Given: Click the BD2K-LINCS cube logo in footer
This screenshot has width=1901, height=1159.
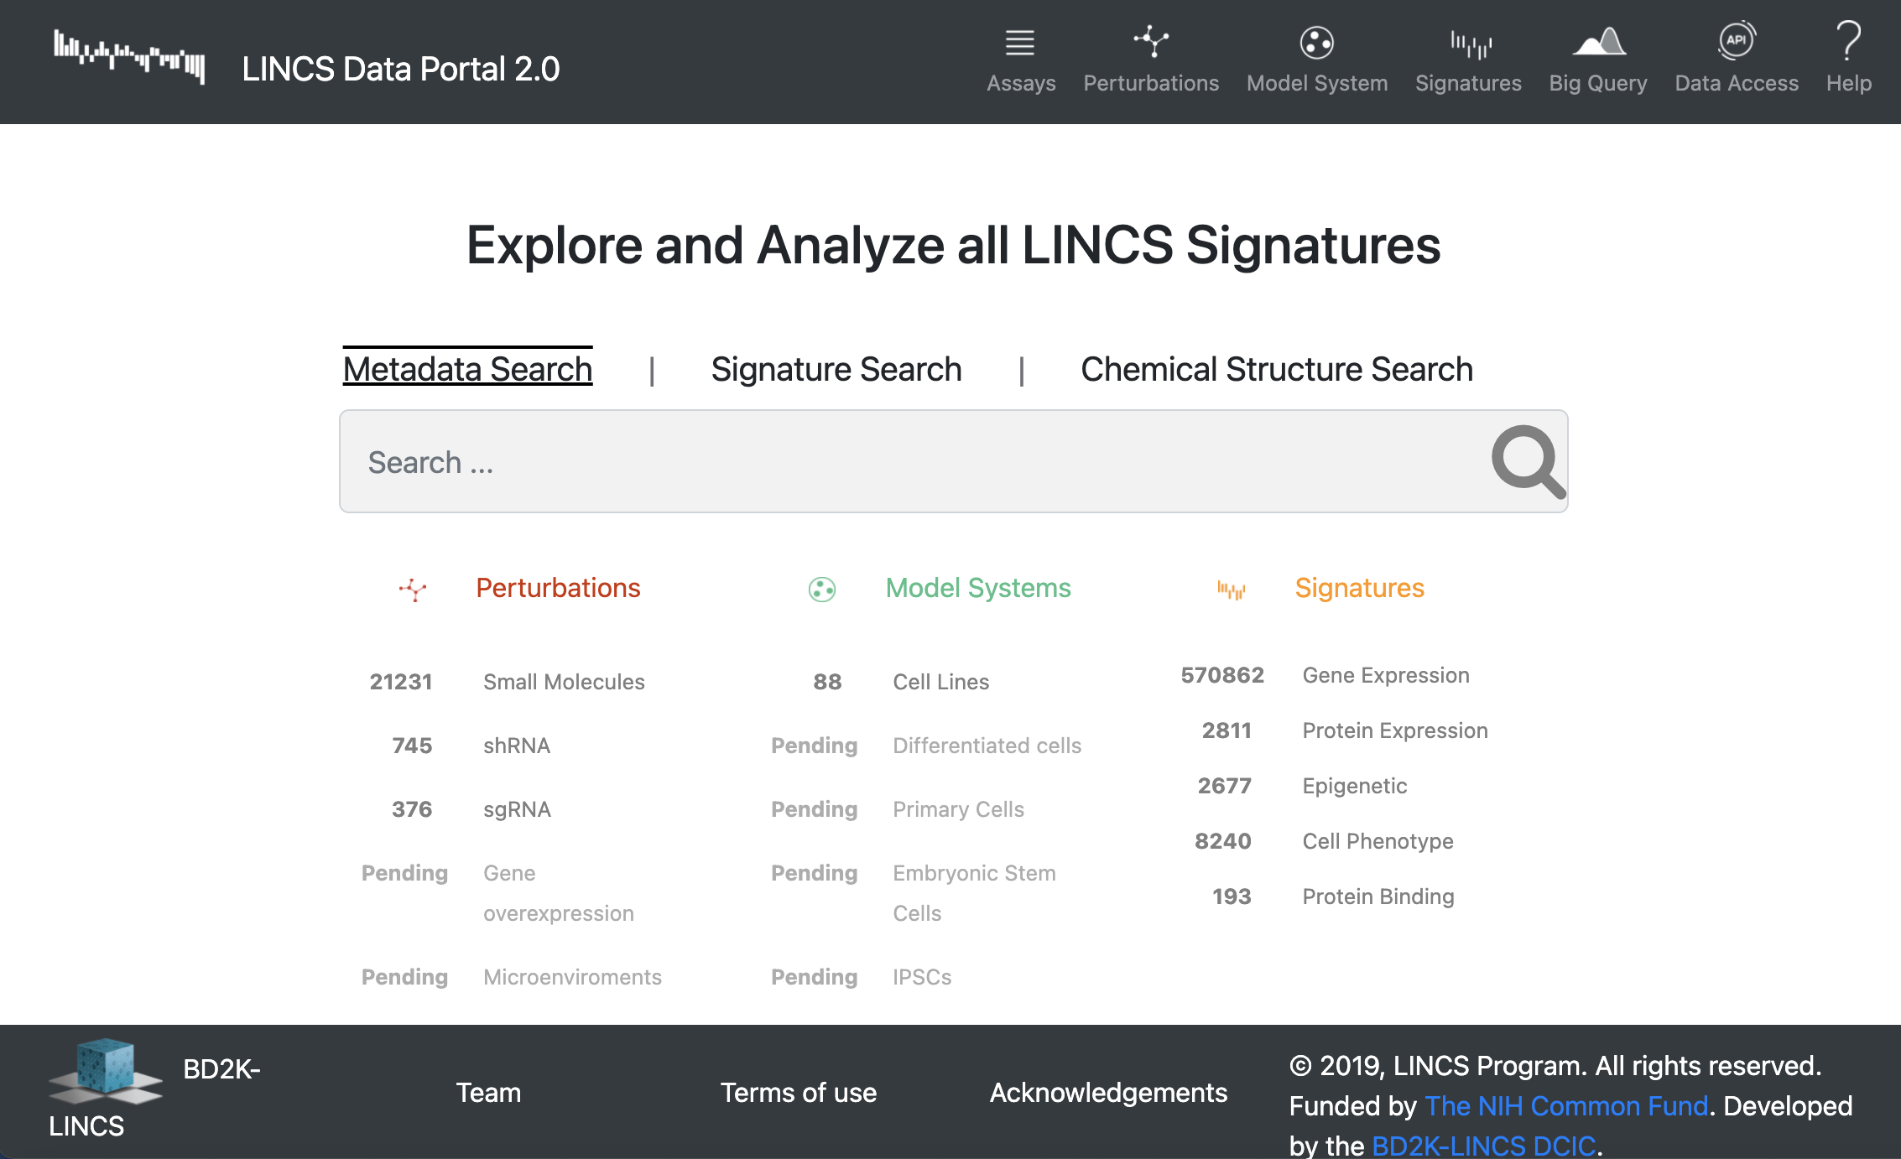Looking at the screenshot, I should pyautogui.click(x=106, y=1070).
